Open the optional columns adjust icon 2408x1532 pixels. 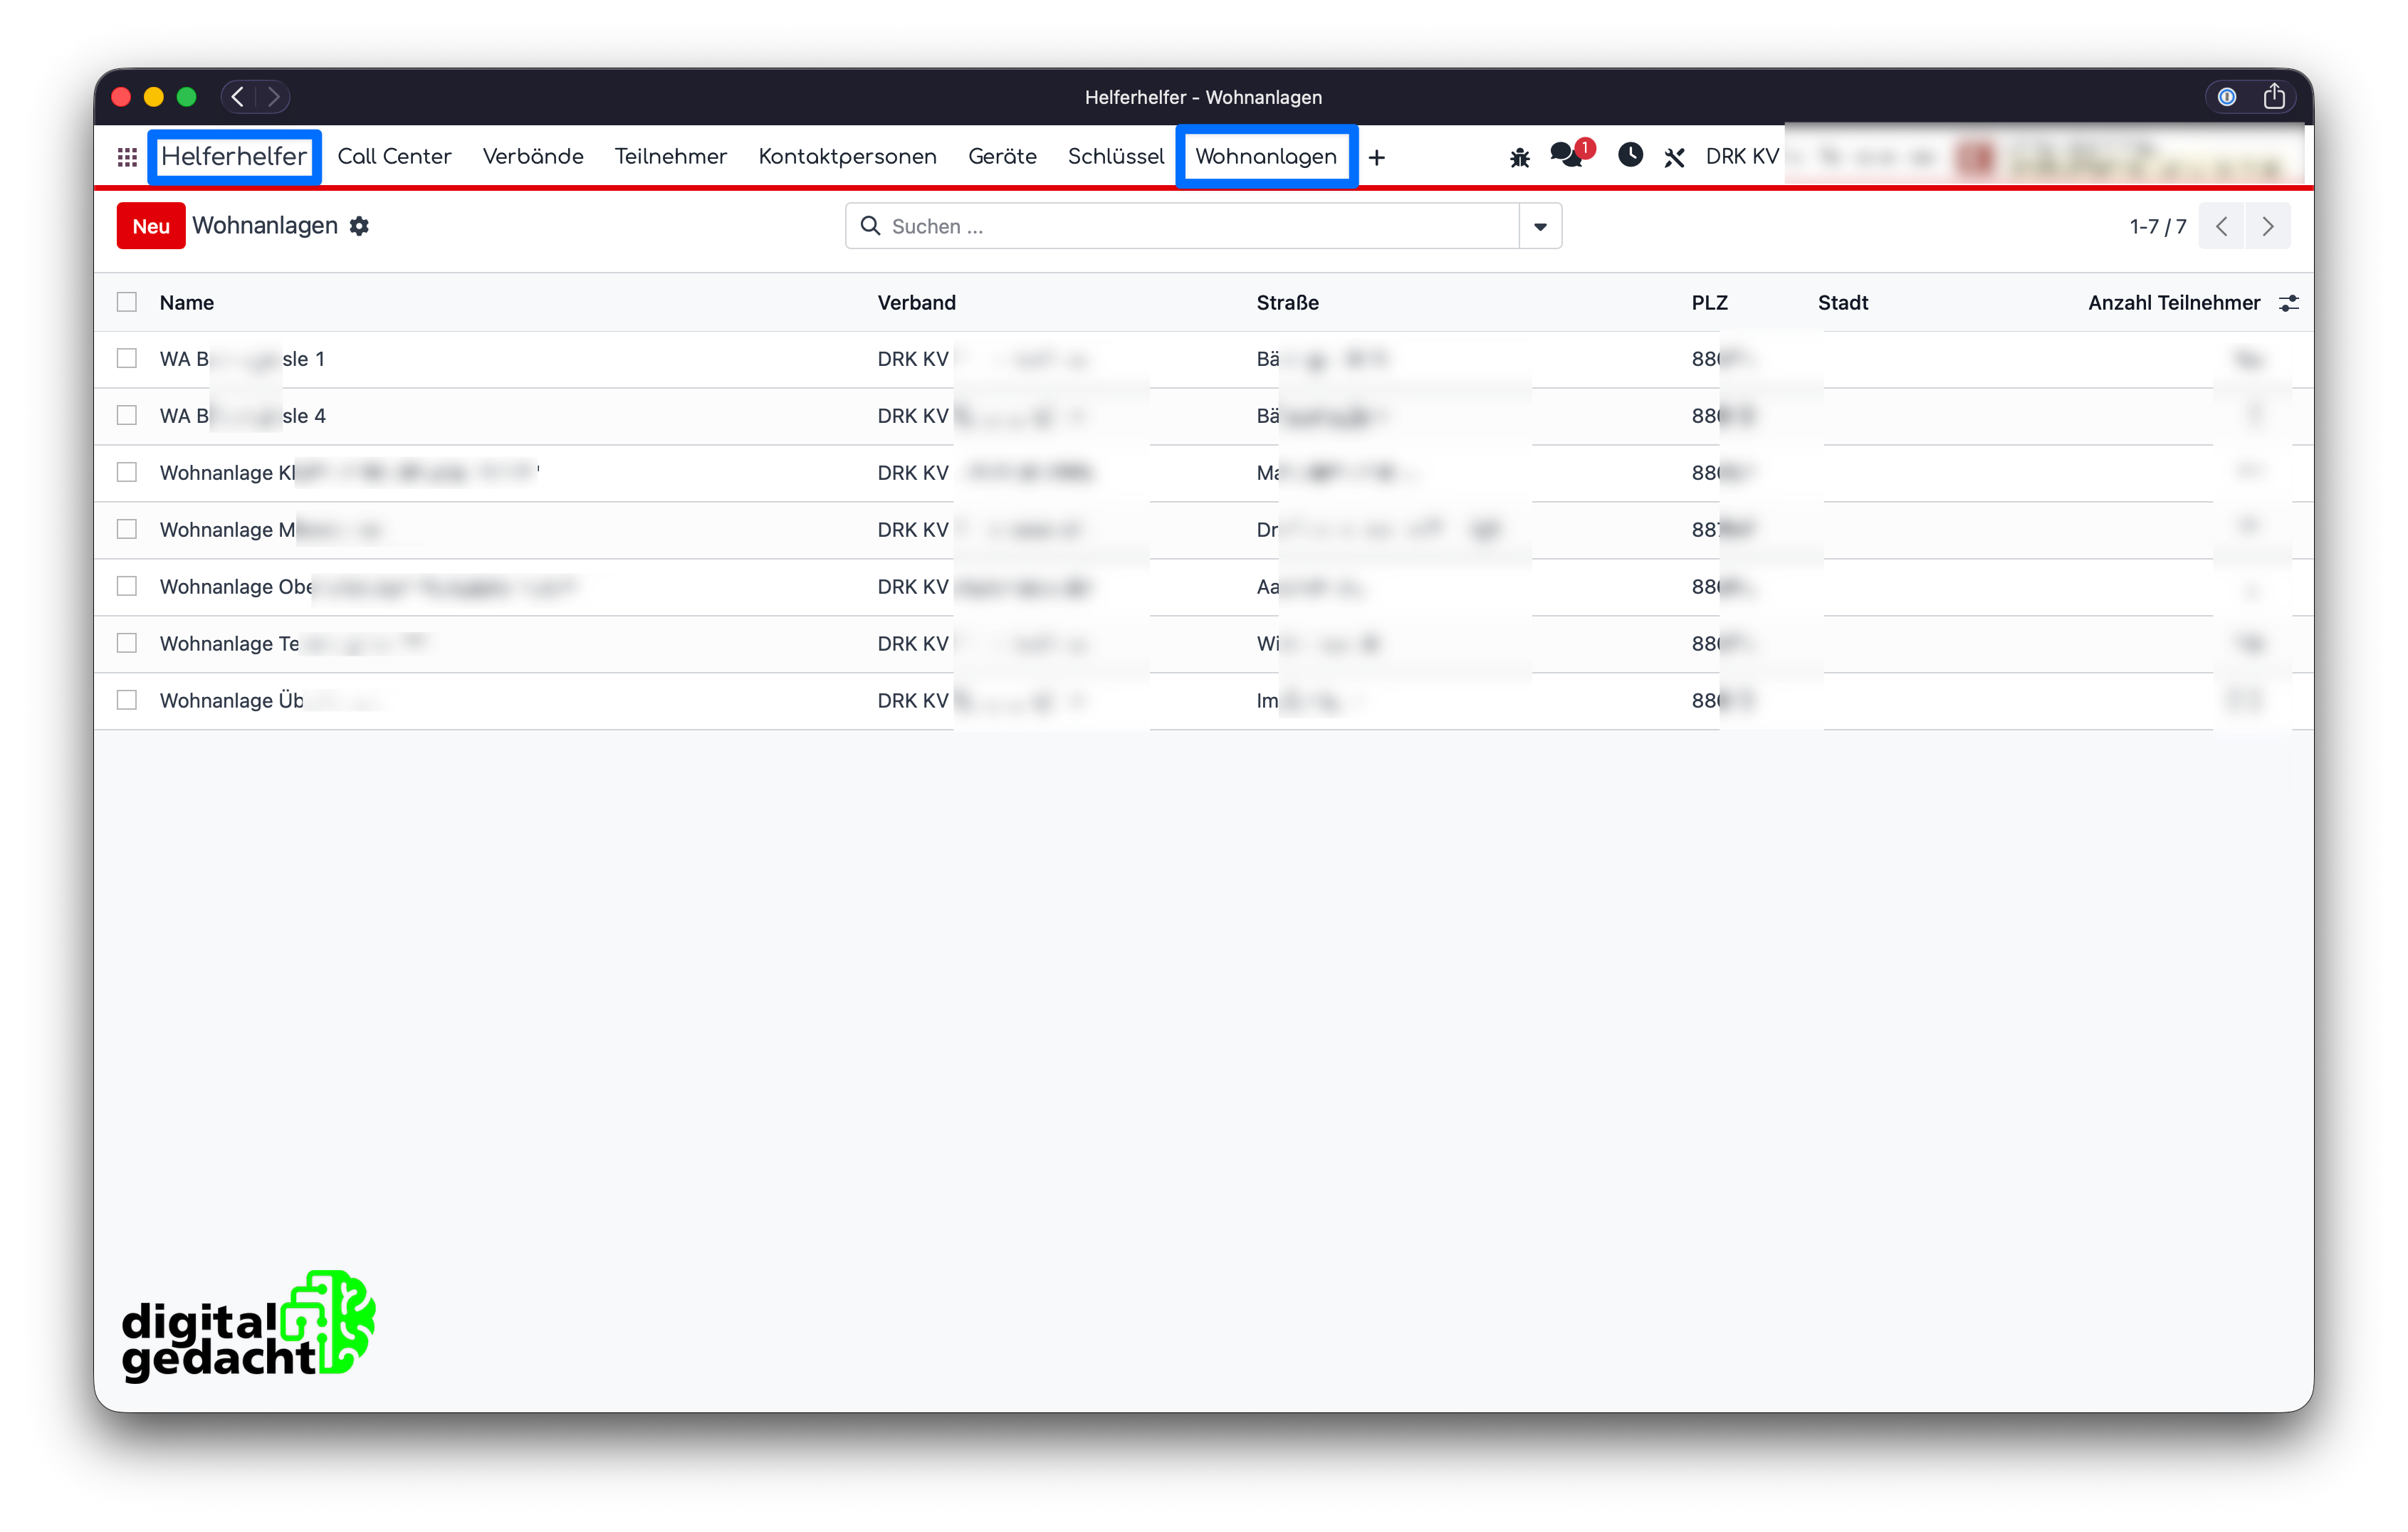pyautogui.click(x=2288, y=303)
